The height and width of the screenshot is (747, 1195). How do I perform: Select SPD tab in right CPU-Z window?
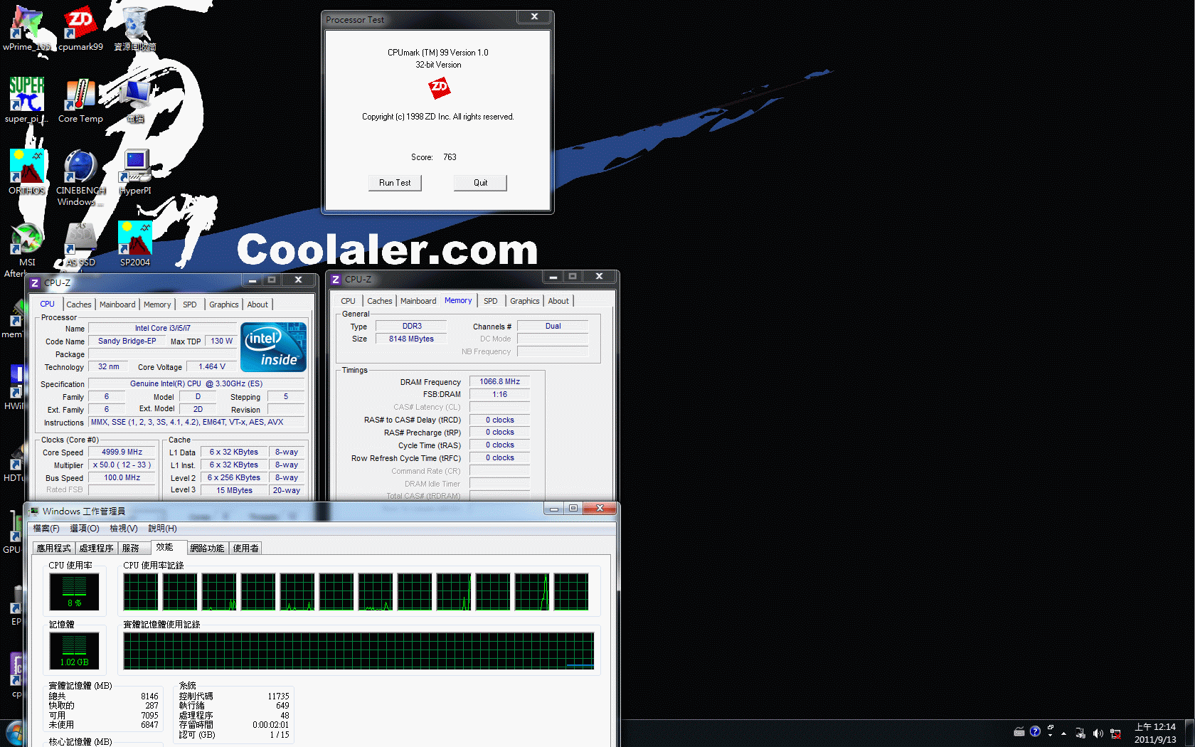click(491, 301)
